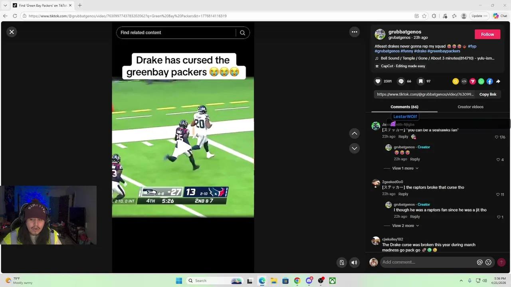Like the 'you can be a seahawks fan' comment
This screenshot has width=511, height=287.
(497, 137)
